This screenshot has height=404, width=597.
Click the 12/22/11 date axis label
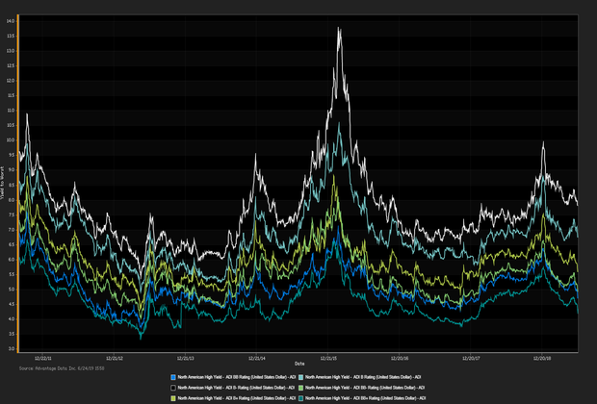coord(42,359)
